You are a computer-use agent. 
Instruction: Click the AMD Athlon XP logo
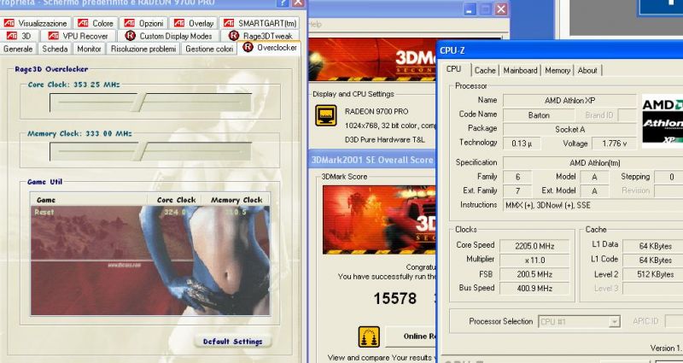click(663, 120)
